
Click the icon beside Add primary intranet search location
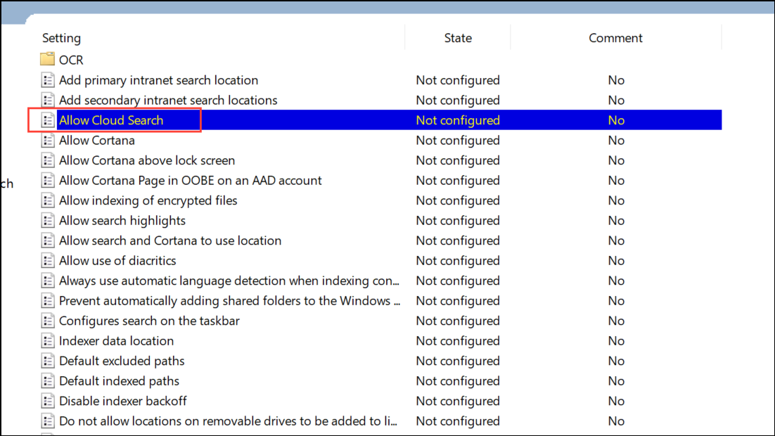click(x=48, y=80)
